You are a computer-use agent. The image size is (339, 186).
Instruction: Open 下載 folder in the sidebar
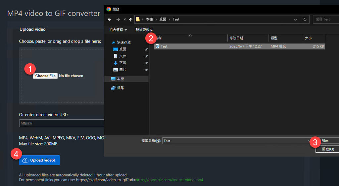pyautogui.click(x=122, y=63)
